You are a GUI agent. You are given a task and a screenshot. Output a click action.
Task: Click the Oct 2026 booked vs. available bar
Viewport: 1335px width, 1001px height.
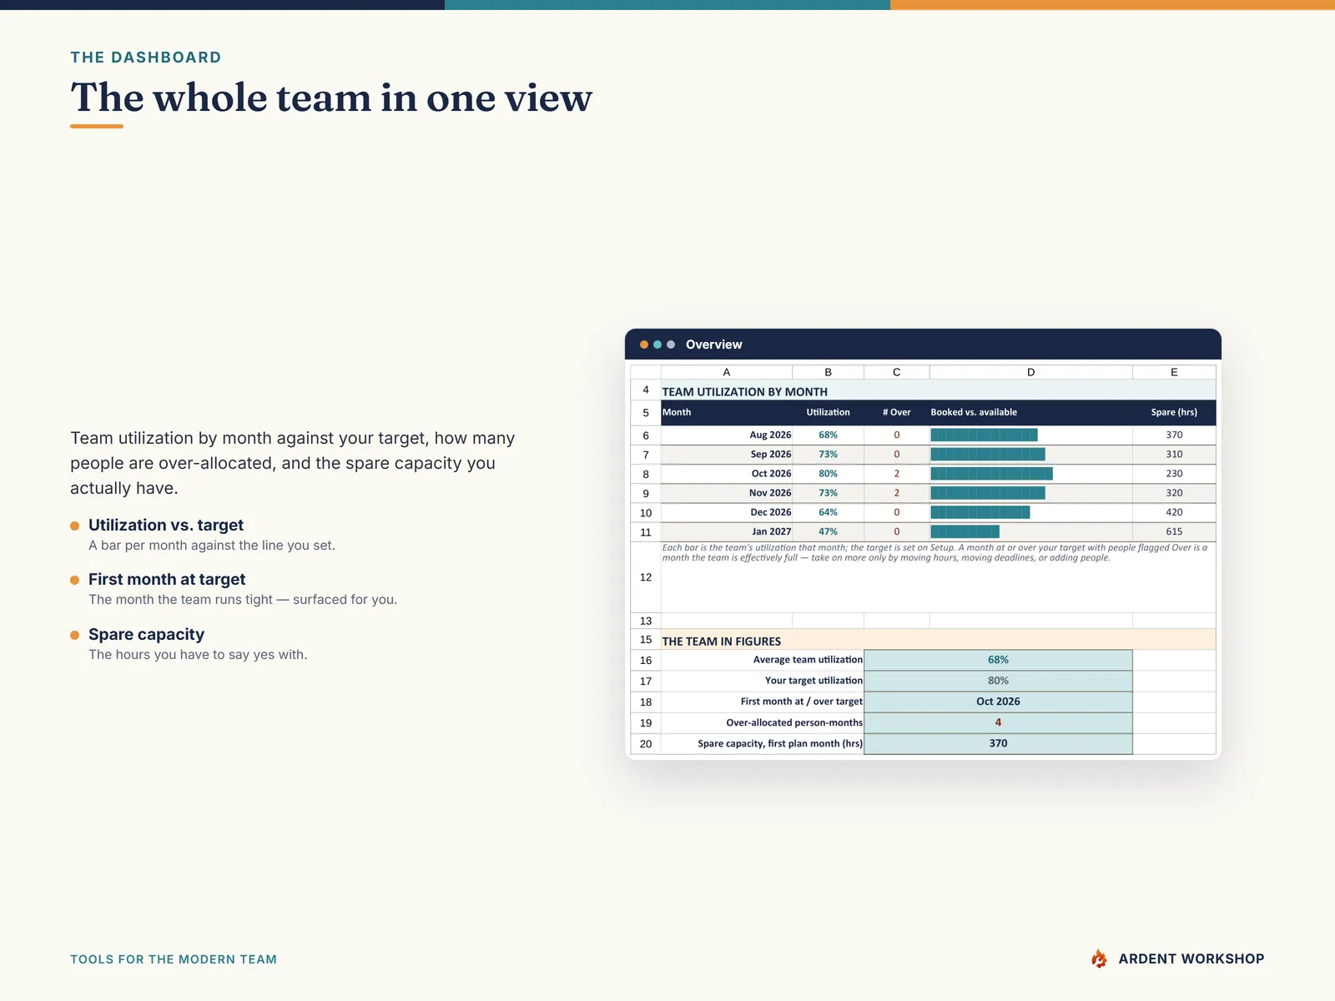click(991, 474)
